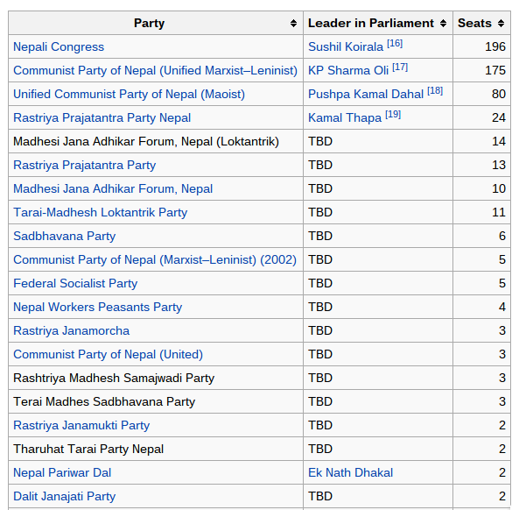Image resolution: width=512 pixels, height=510 pixels.
Task: Click the seat count 175
Action: click(495, 70)
